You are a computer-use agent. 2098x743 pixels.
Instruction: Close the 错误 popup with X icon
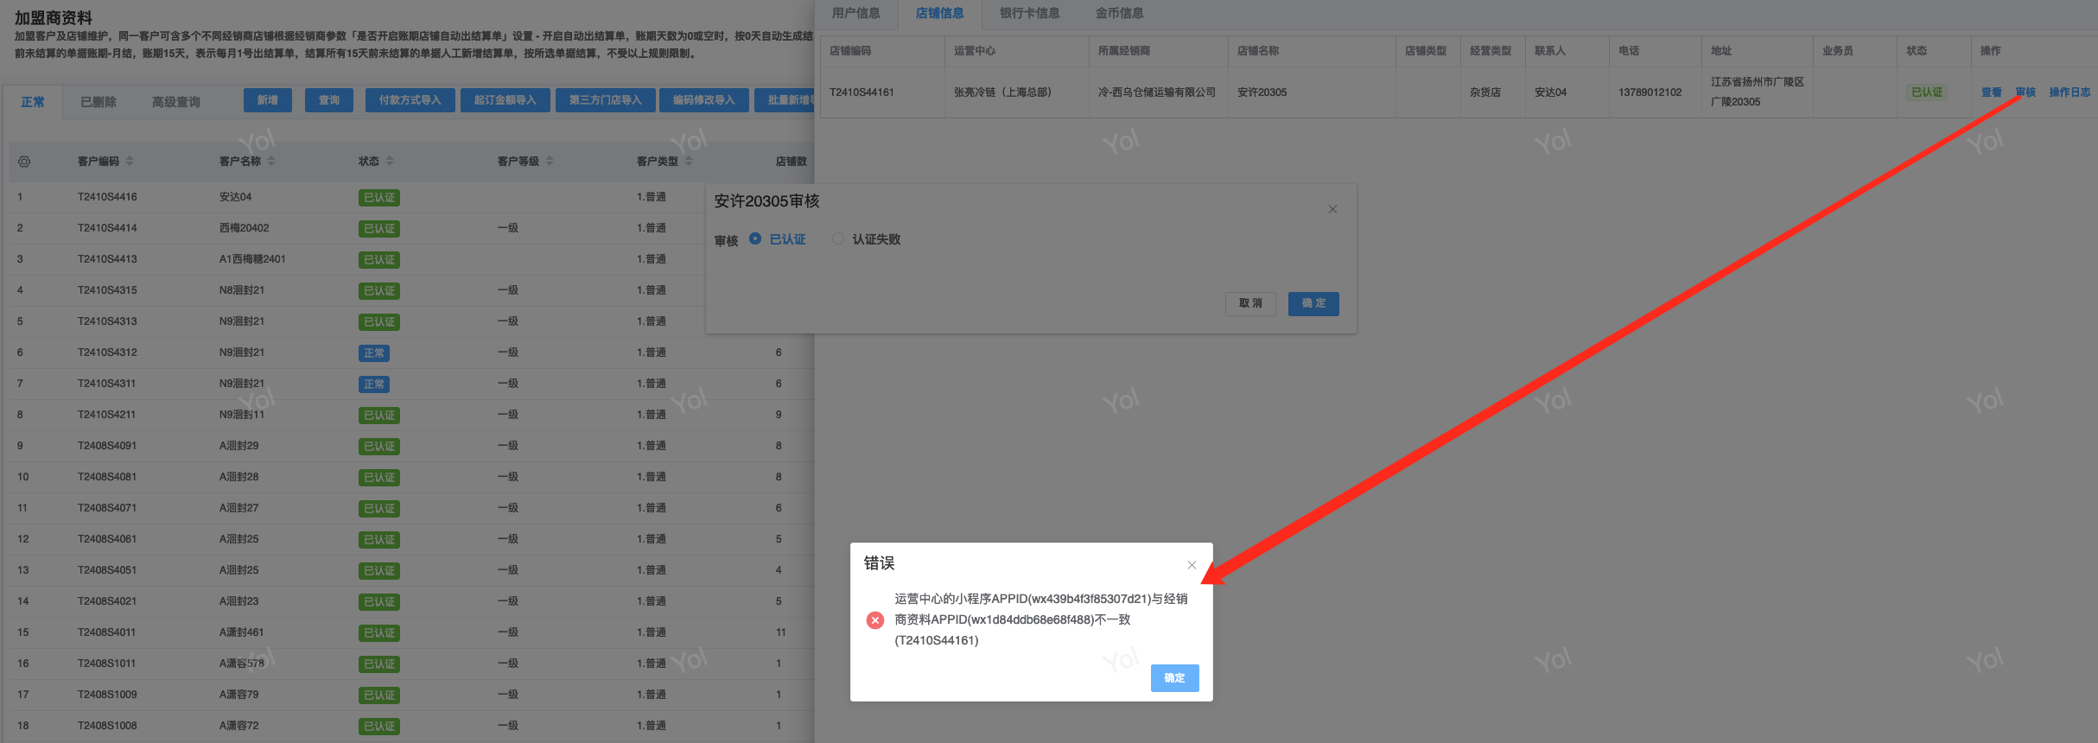click(1192, 565)
